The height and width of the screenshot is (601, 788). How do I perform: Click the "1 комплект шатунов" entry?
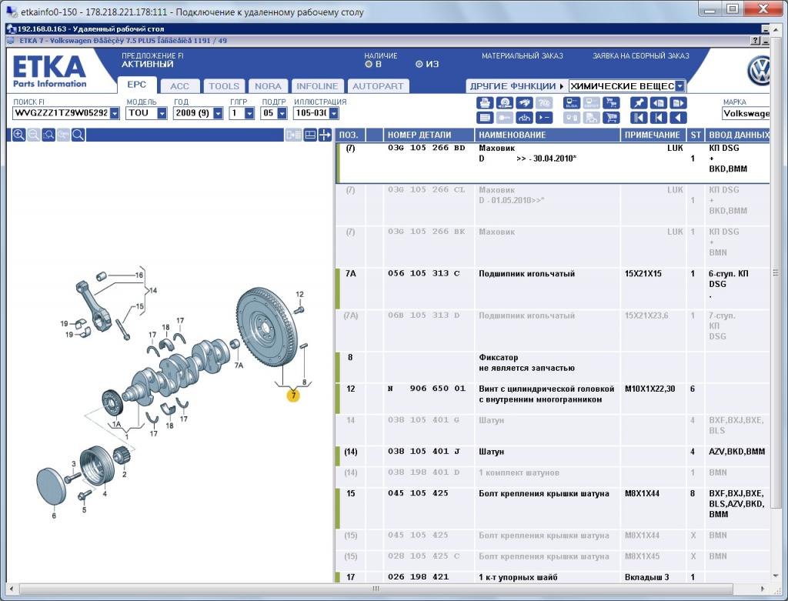pyautogui.click(x=519, y=472)
